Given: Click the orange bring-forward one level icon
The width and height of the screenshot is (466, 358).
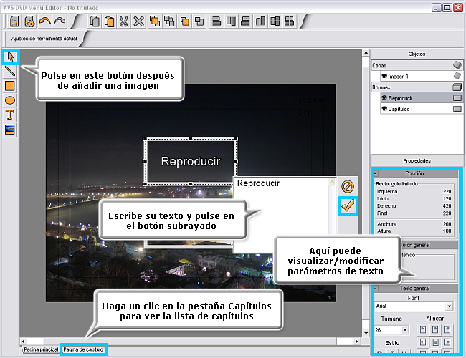Looking at the screenshot, I should click(x=185, y=21).
